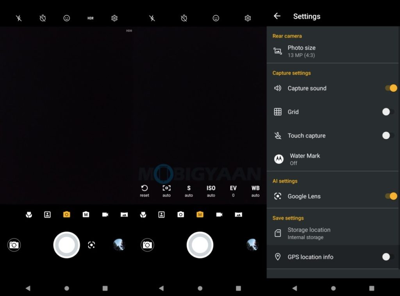Open Water Mark setting

coord(333,159)
